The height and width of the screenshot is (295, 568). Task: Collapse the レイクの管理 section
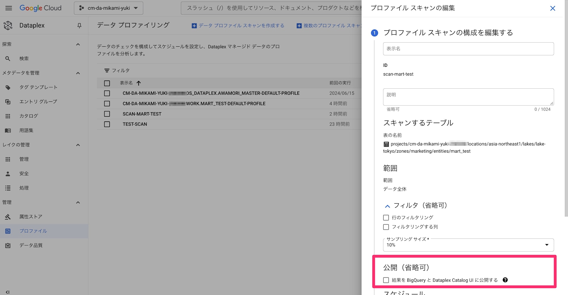(78, 145)
